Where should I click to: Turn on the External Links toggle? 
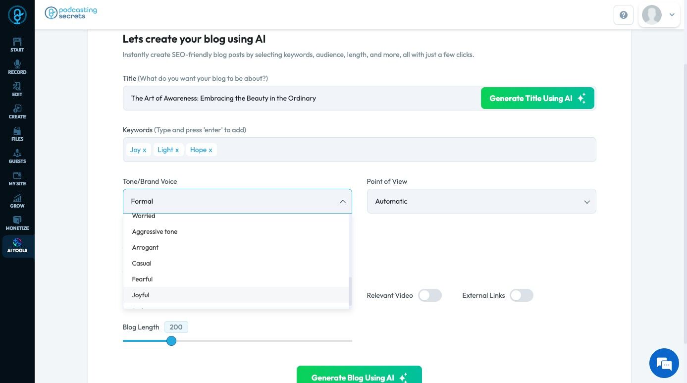(522, 295)
